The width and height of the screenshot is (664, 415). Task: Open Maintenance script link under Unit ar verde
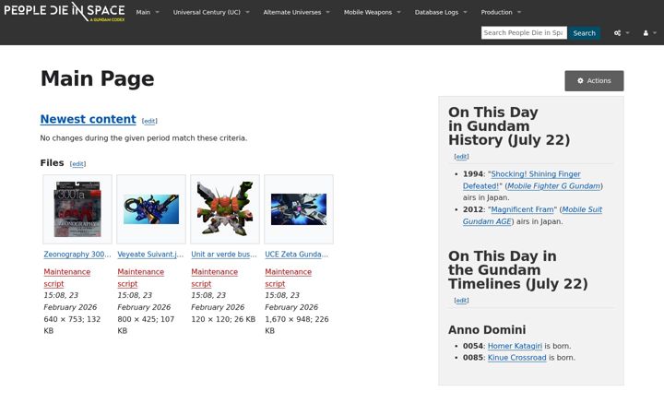click(x=214, y=278)
